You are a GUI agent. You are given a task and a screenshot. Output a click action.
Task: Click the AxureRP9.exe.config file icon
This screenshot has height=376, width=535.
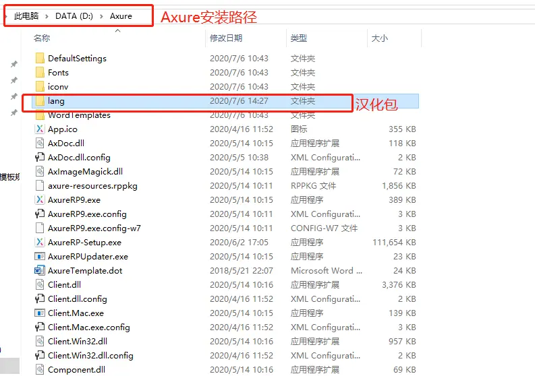click(40, 214)
